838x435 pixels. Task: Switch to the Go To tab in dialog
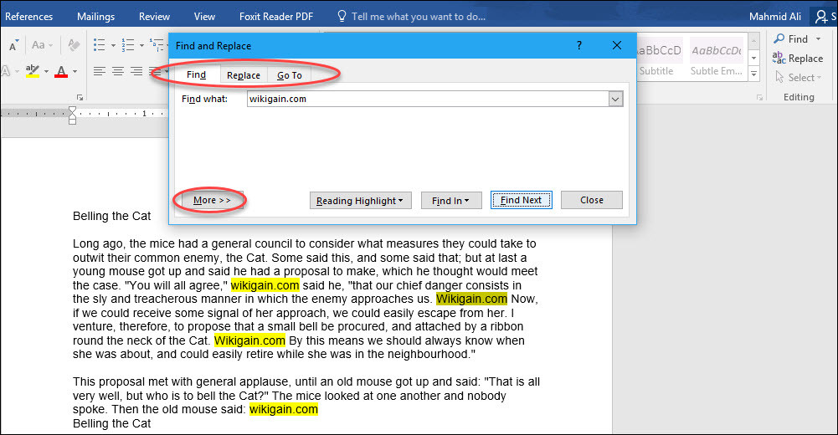point(289,75)
